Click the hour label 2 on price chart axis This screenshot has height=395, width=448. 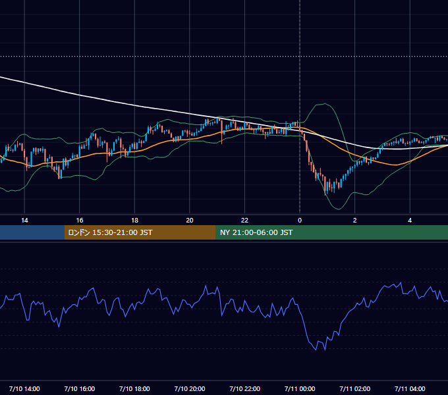pos(355,221)
